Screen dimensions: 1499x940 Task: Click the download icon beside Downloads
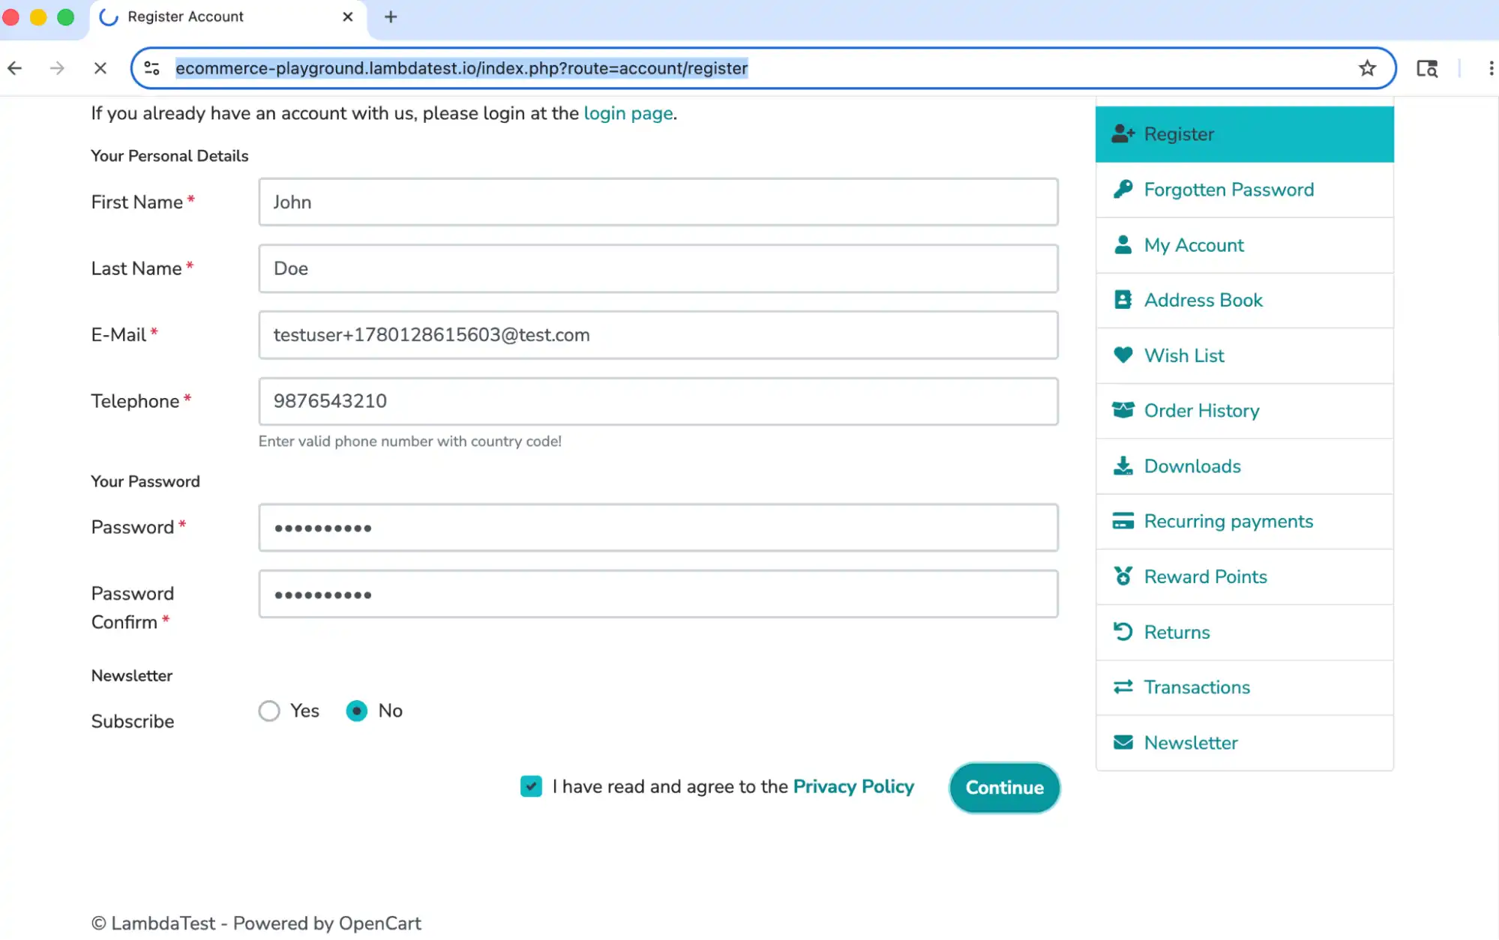pyautogui.click(x=1123, y=466)
